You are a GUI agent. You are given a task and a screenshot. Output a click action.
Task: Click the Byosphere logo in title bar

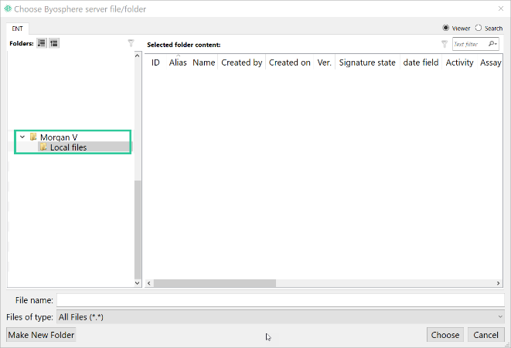pyautogui.click(x=8, y=8)
